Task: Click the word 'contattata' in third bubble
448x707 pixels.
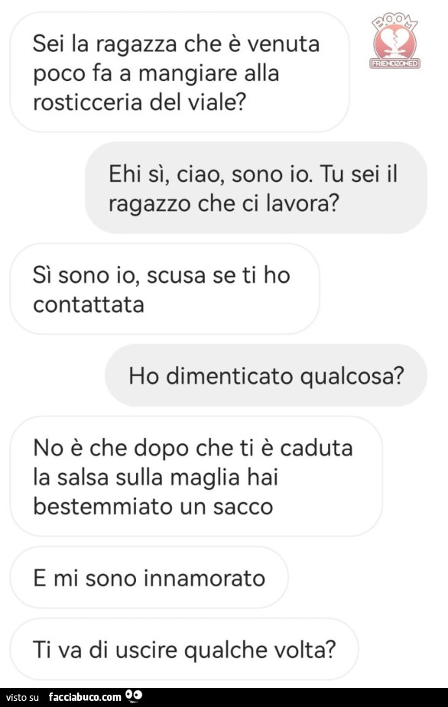Action: point(89,304)
